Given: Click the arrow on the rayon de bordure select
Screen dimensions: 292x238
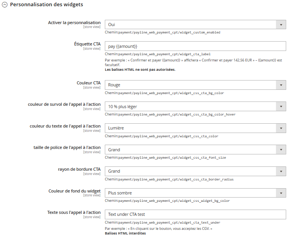Looking at the screenshot, I should tap(281, 171).
